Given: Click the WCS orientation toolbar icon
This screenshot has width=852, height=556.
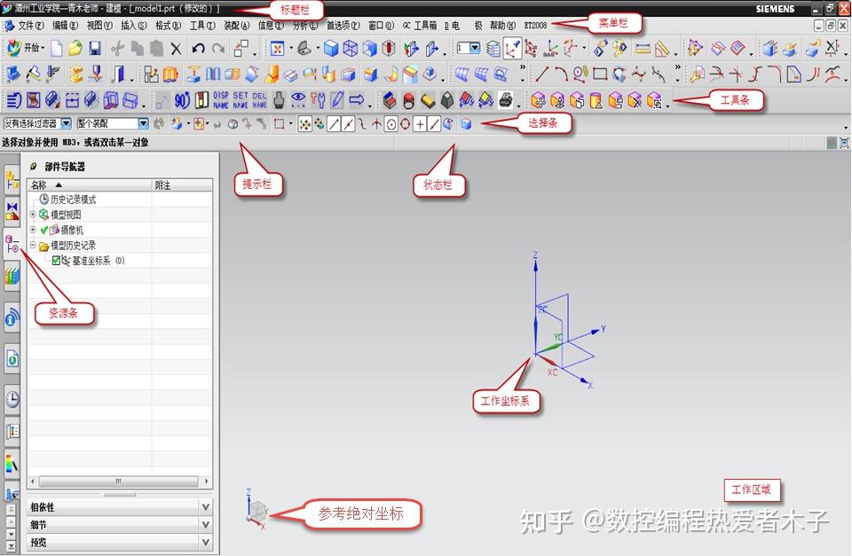Looking at the screenshot, I should point(512,49).
